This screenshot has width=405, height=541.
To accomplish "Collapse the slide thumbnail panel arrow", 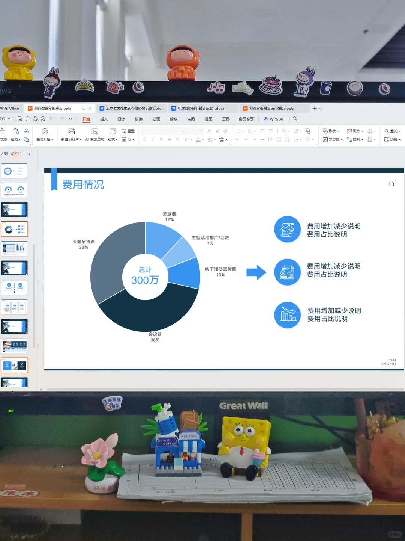I will 30,154.
